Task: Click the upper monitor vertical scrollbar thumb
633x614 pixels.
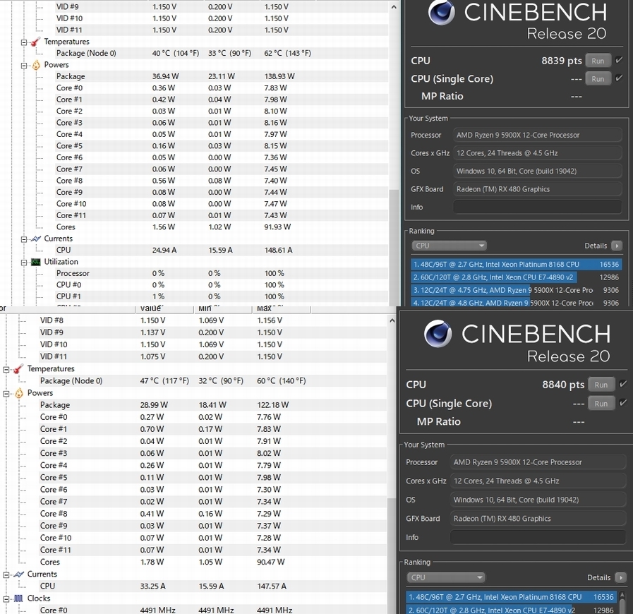Action: click(394, 246)
